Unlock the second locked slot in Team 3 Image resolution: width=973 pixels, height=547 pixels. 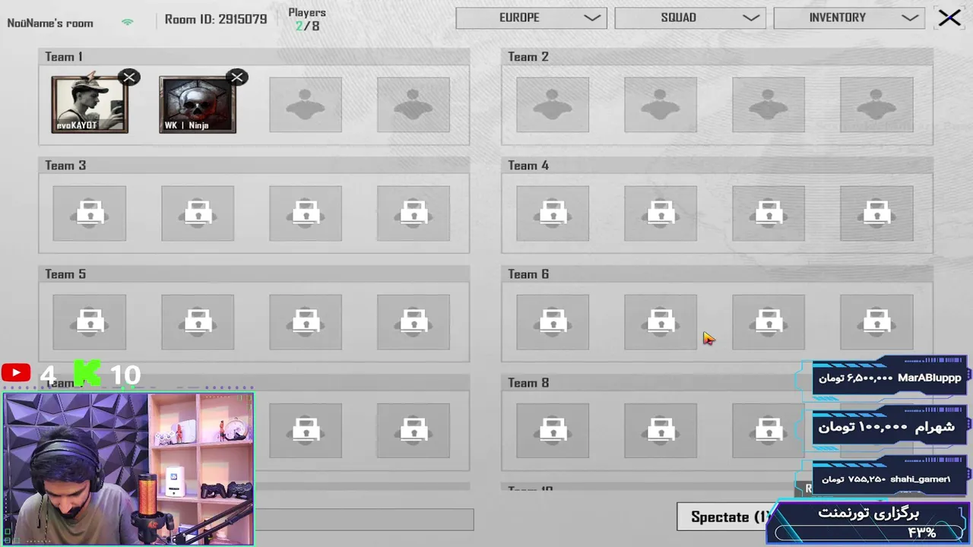click(x=198, y=213)
